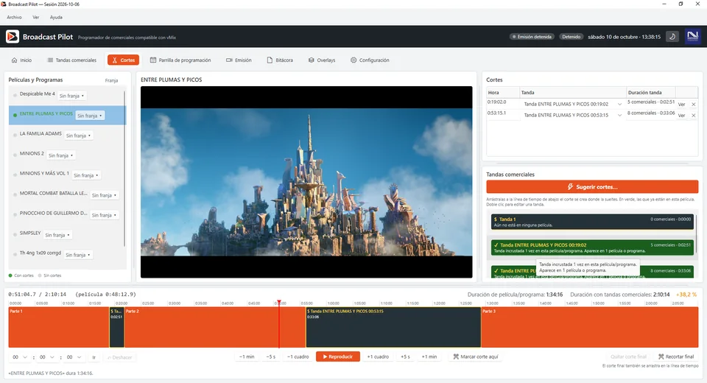Open Parrilla de programación tab
The image size is (707, 383).
click(x=180, y=60)
